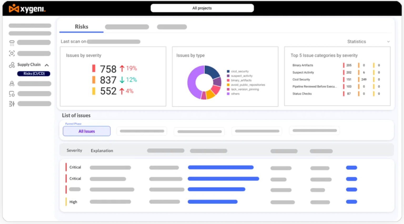Click the Suspect Activity category row
404x224 pixels.
[336, 72]
